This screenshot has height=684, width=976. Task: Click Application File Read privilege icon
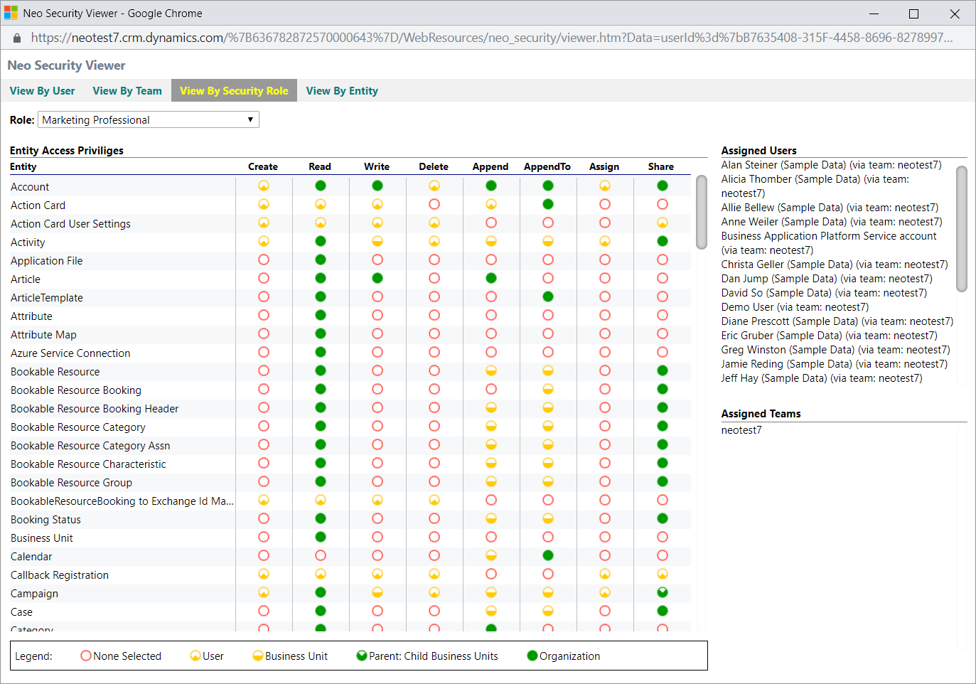coord(321,260)
